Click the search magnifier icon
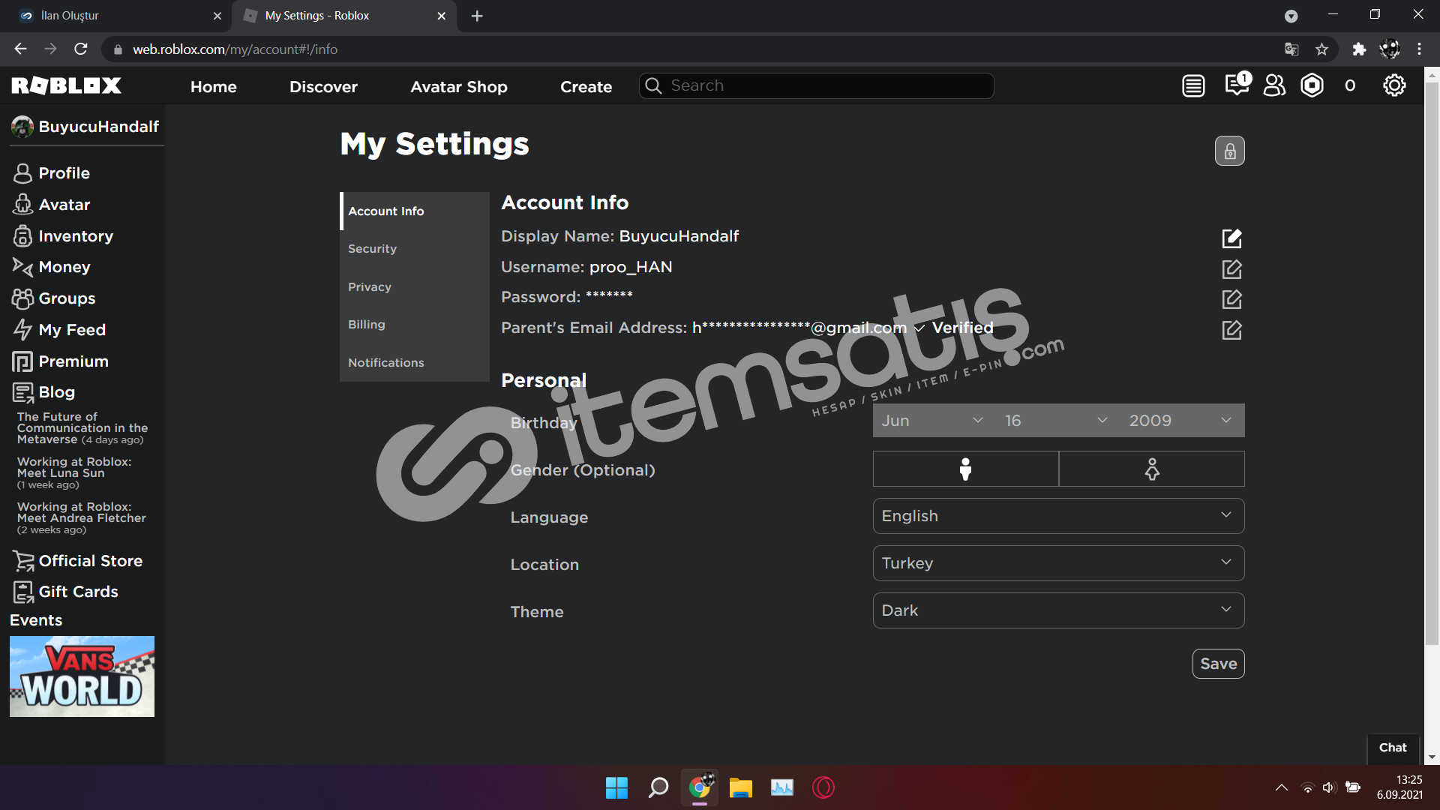This screenshot has height=810, width=1440. coord(653,86)
